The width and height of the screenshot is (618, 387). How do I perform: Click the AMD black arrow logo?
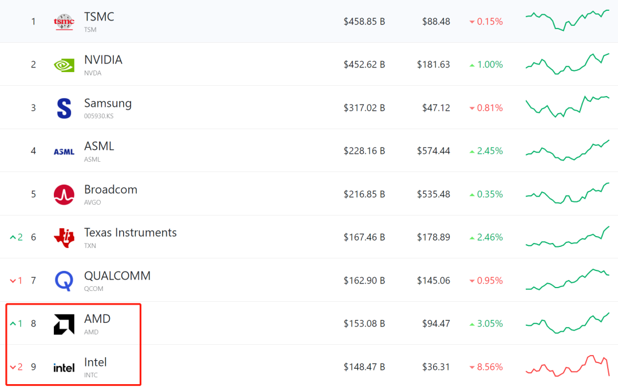(x=64, y=324)
